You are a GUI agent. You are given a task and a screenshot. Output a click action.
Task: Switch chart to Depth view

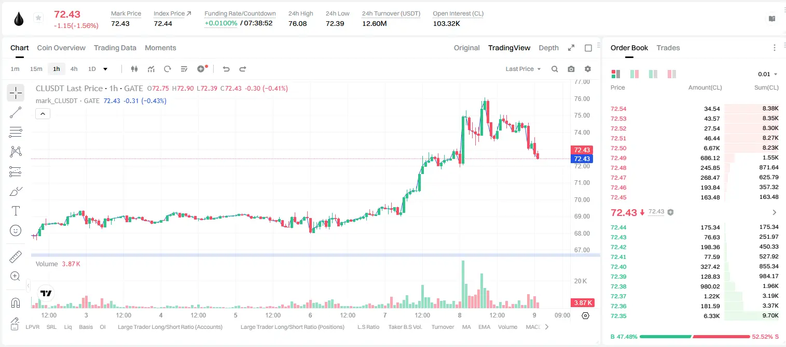pos(548,48)
